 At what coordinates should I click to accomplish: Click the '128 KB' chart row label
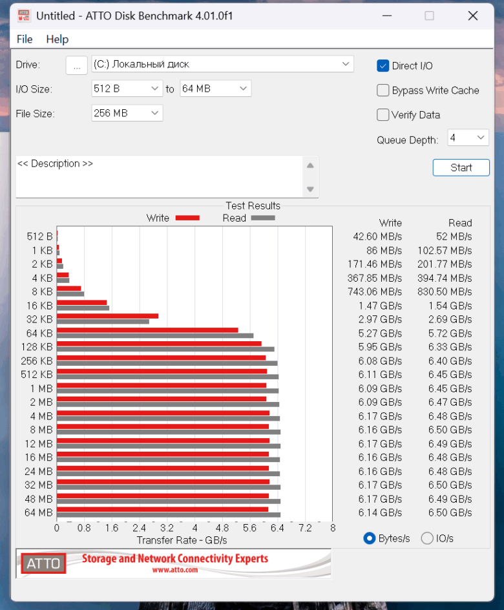click(x=37, y=347)
